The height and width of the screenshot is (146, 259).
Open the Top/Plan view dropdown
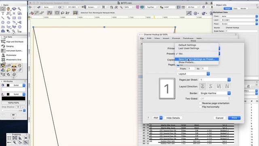(152, 7)
